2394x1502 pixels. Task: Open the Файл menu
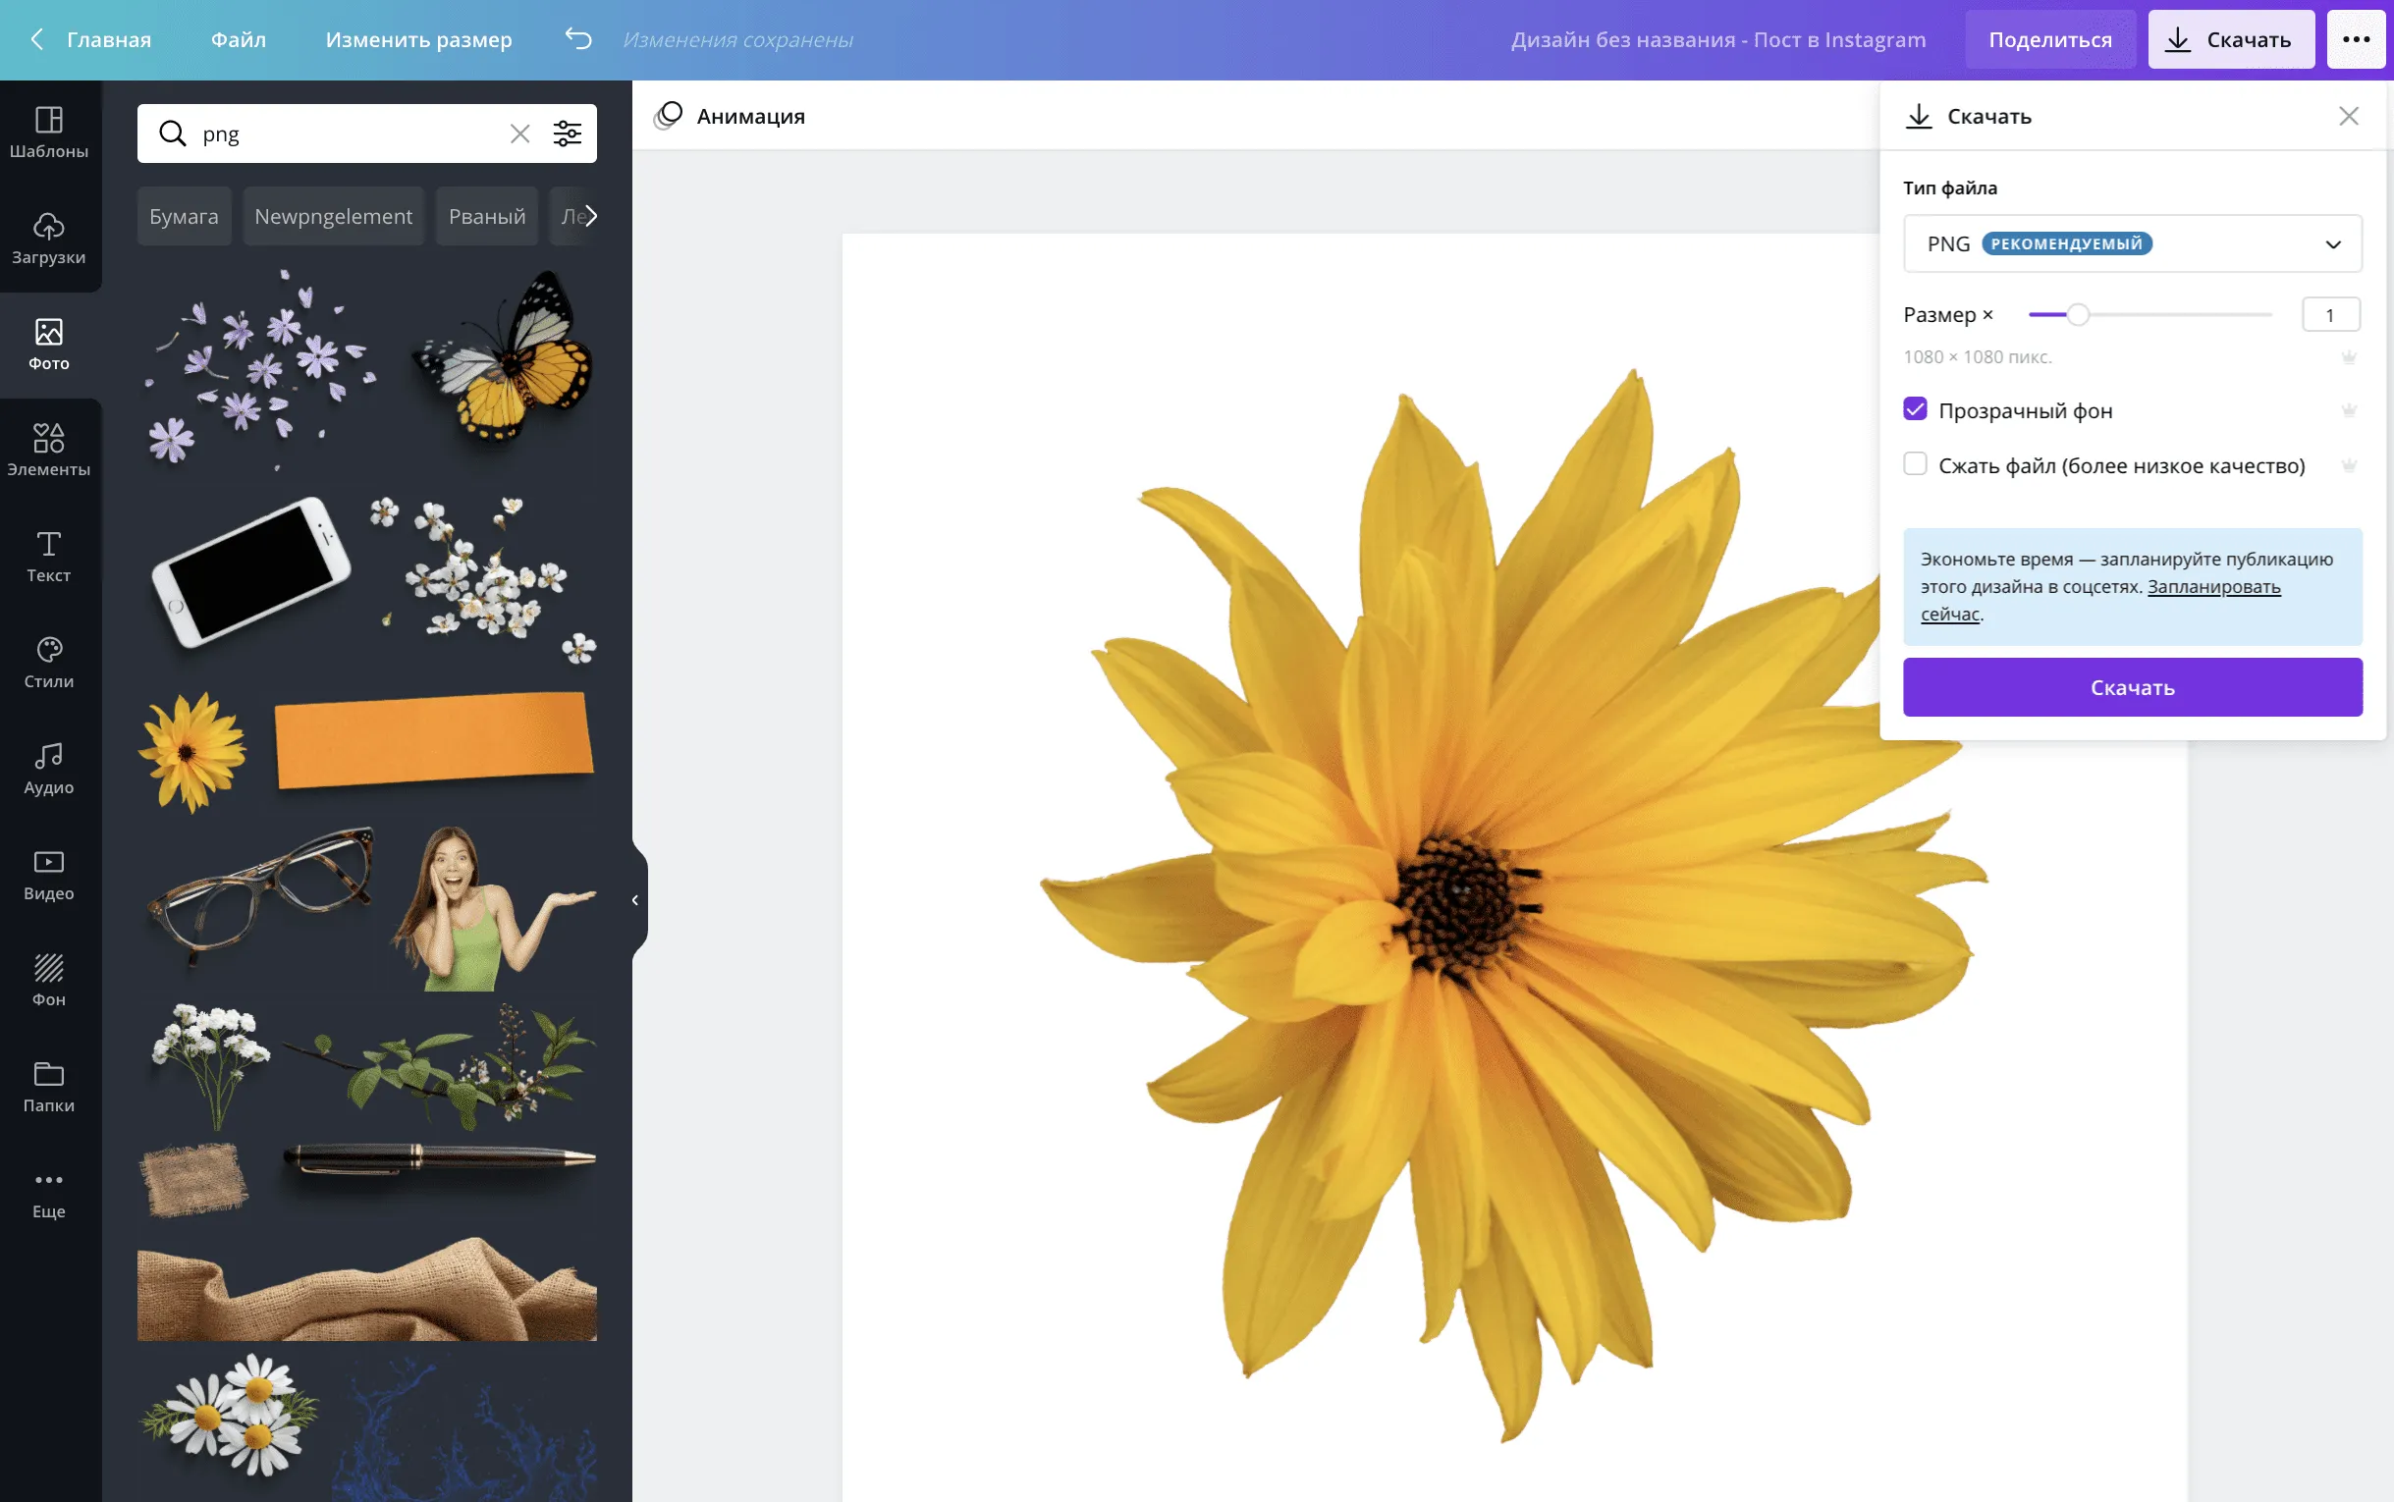click(x=239, y=39)
